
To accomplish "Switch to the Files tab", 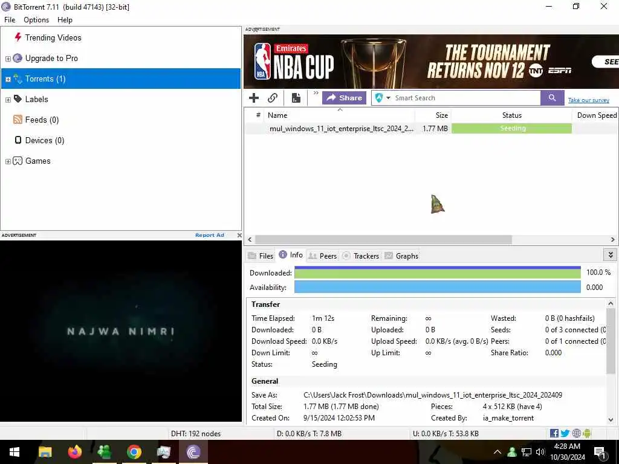I will (261, 256).
